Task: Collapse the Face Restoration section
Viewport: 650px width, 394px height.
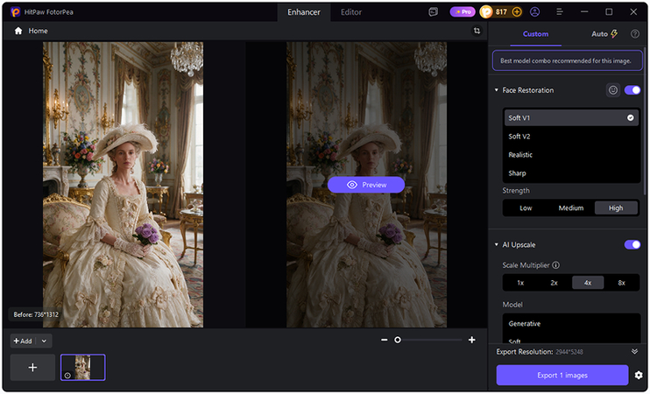Action: [496, 90]
